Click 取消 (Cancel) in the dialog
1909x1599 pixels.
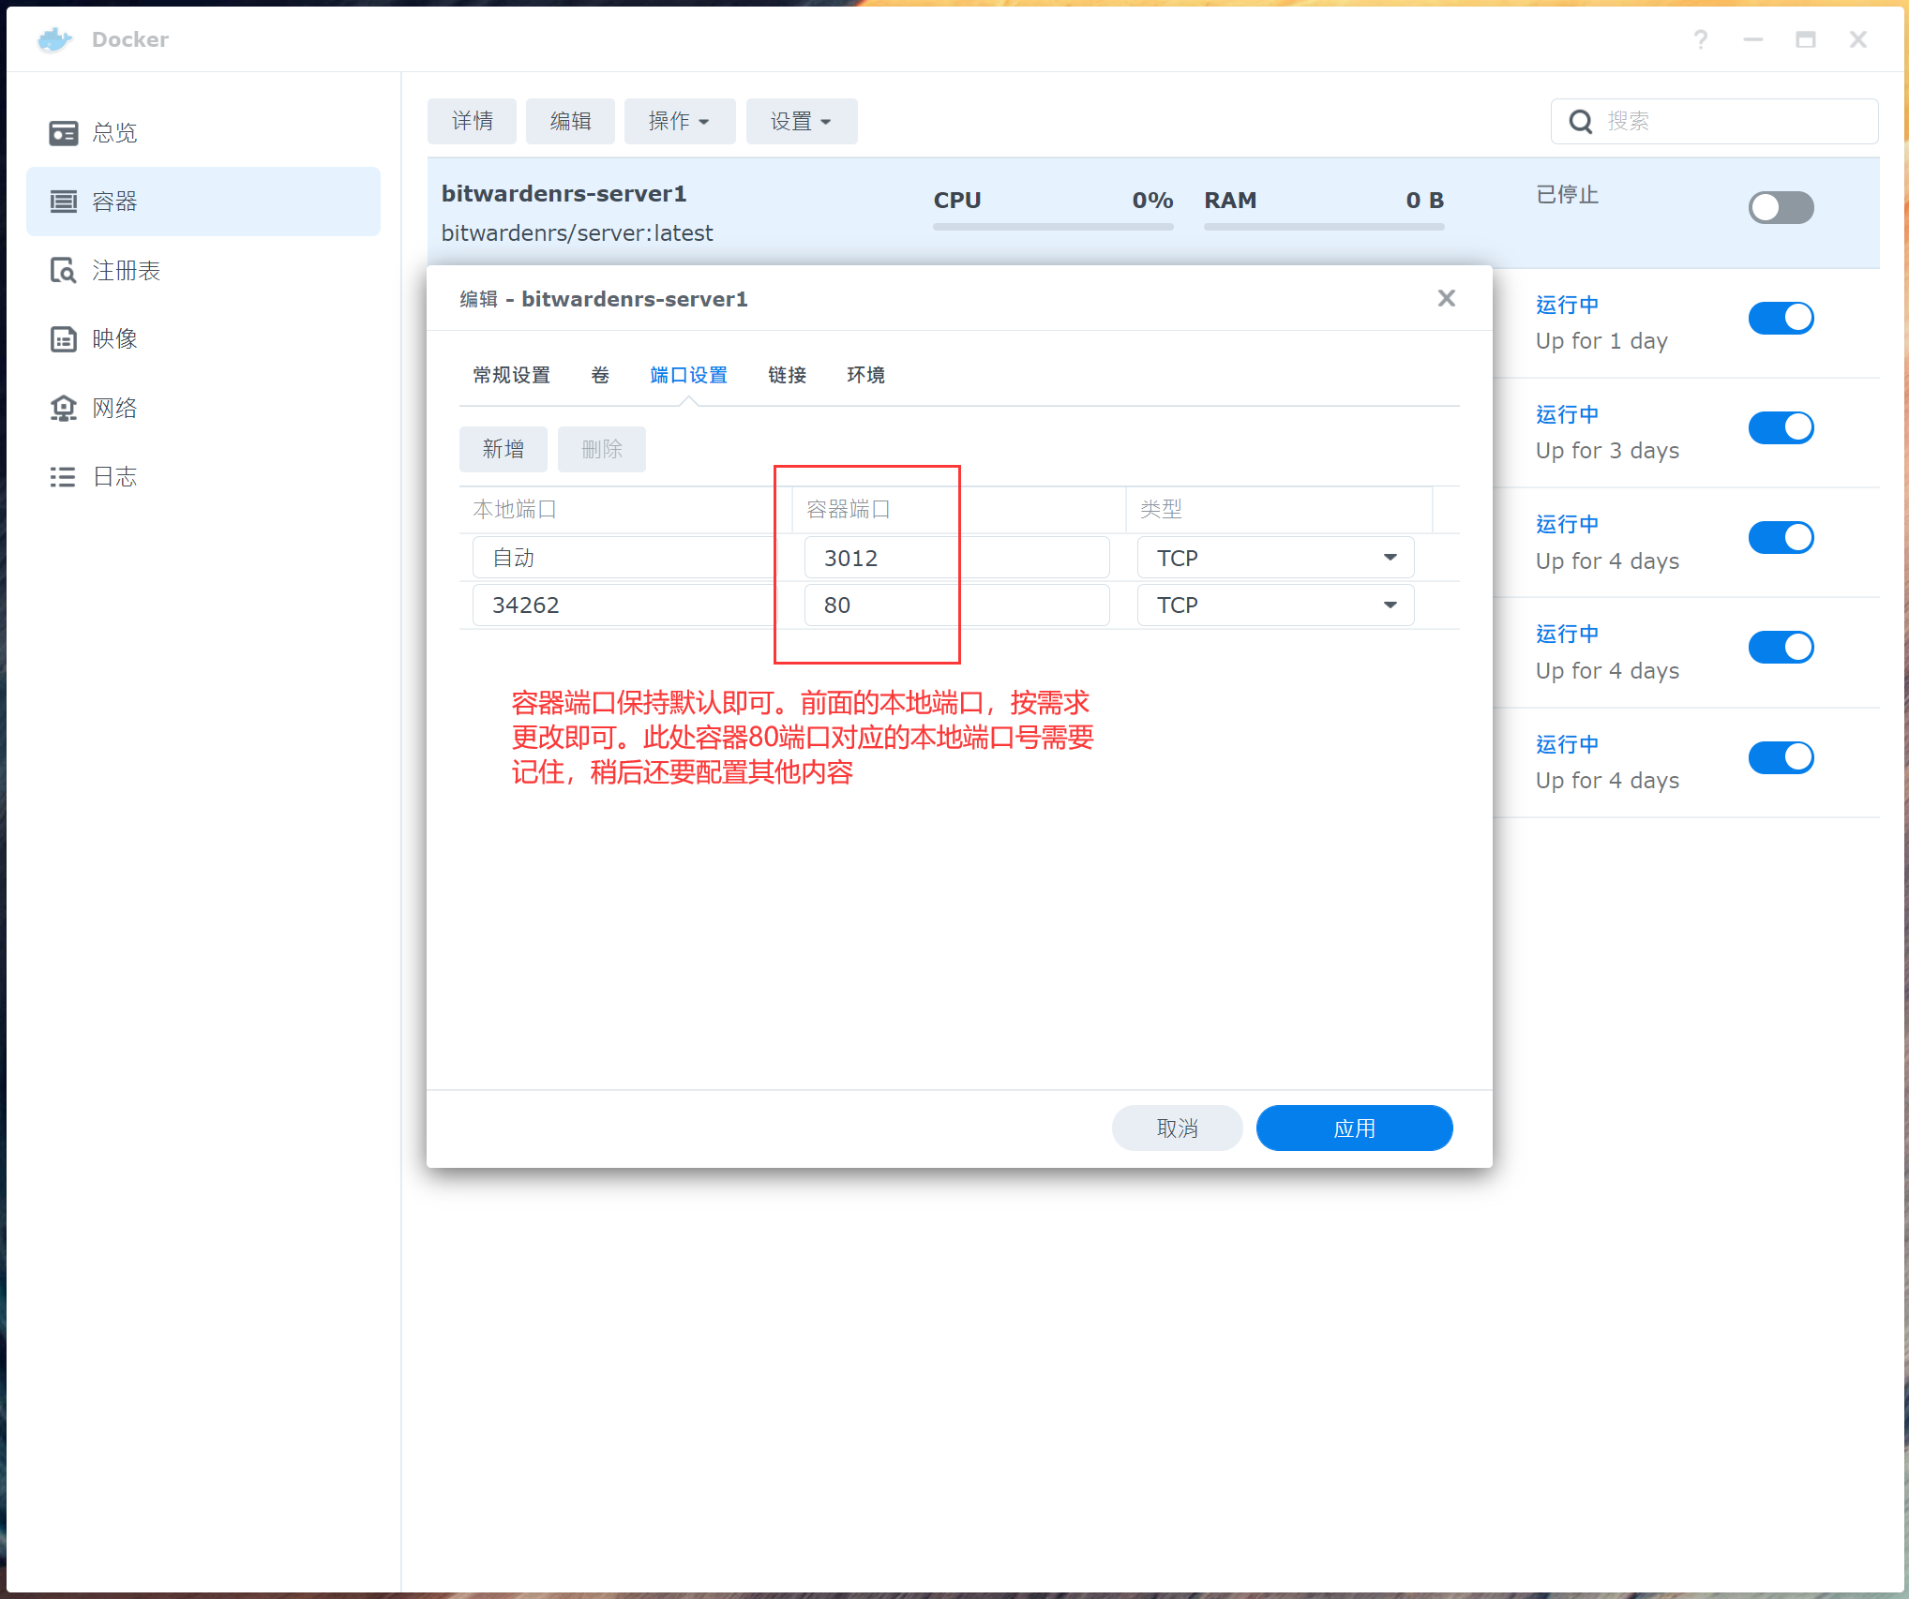[x=1177, y=1128]
